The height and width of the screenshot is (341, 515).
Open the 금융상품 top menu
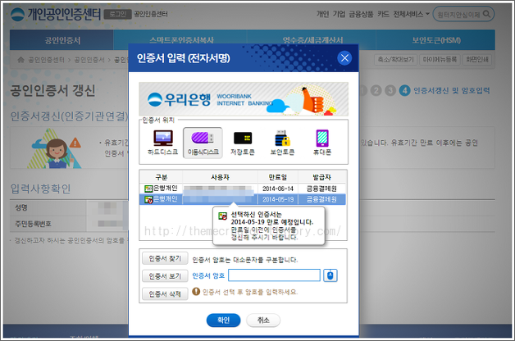coord(361,14)
